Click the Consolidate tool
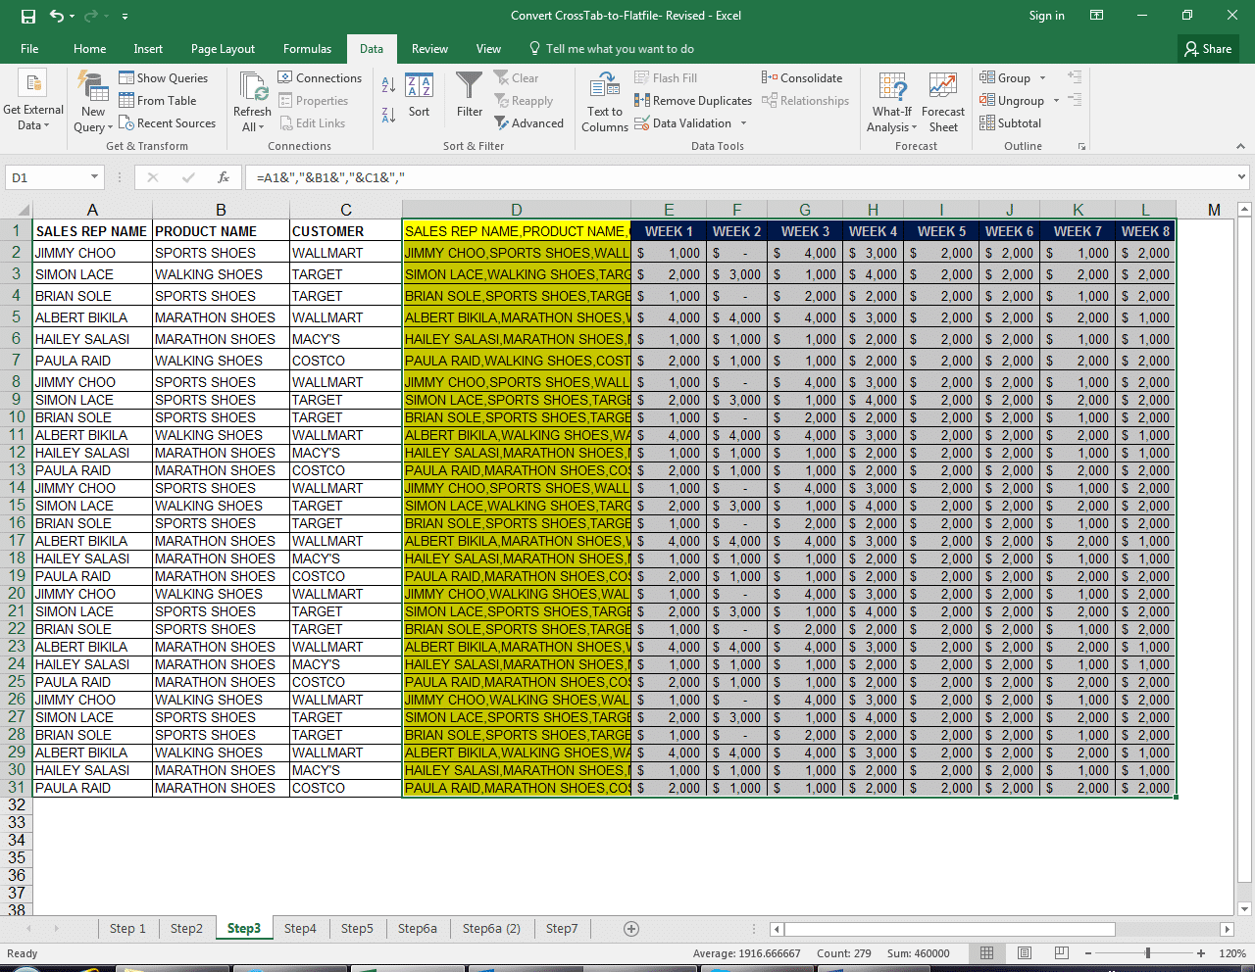This screenshot has height=972, width=1255. point(802,78)
